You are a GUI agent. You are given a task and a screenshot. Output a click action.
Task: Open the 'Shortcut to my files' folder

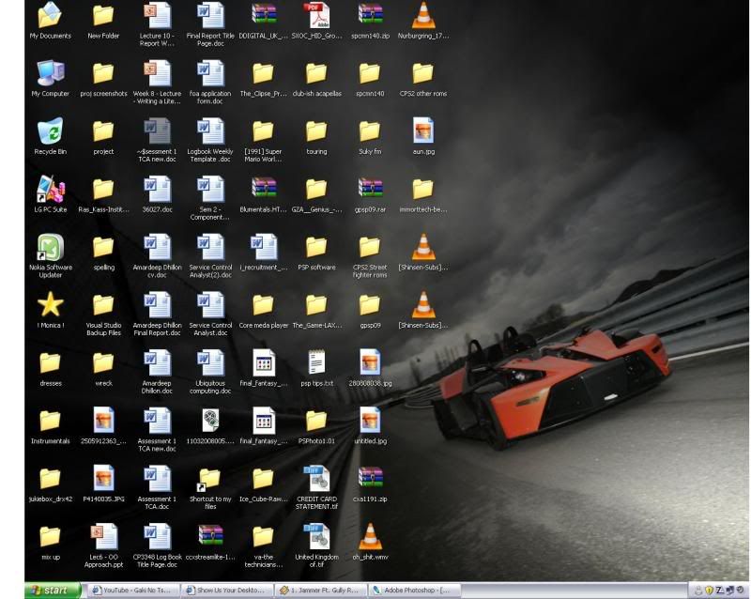point(209,479)
